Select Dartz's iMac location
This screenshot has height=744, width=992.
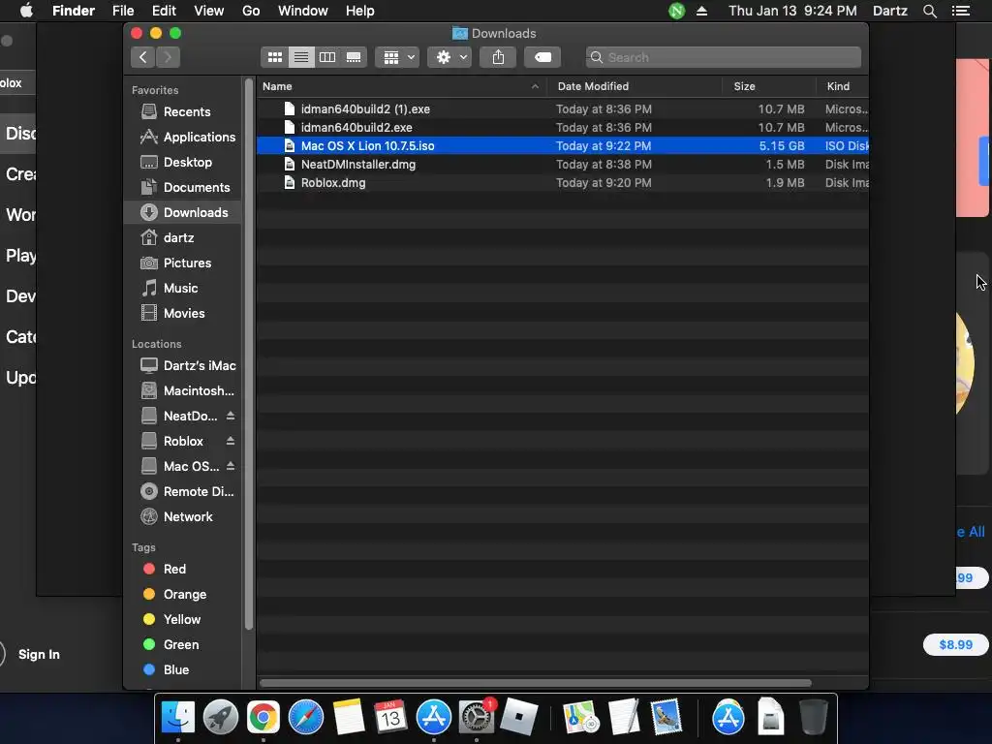(183, 365)
